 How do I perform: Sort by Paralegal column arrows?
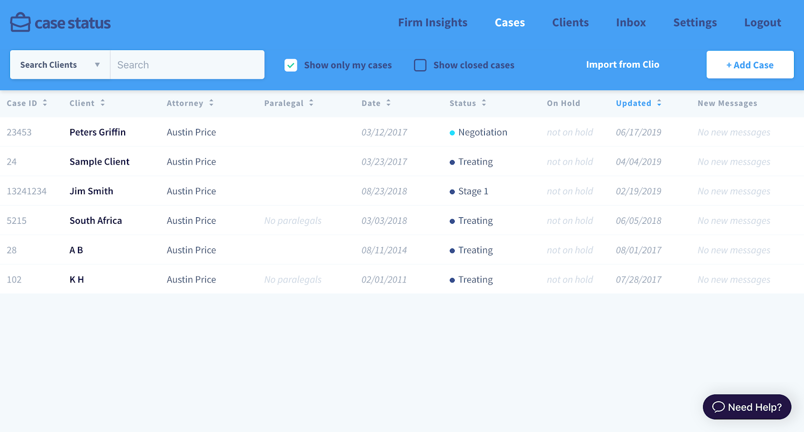(311, 103)
